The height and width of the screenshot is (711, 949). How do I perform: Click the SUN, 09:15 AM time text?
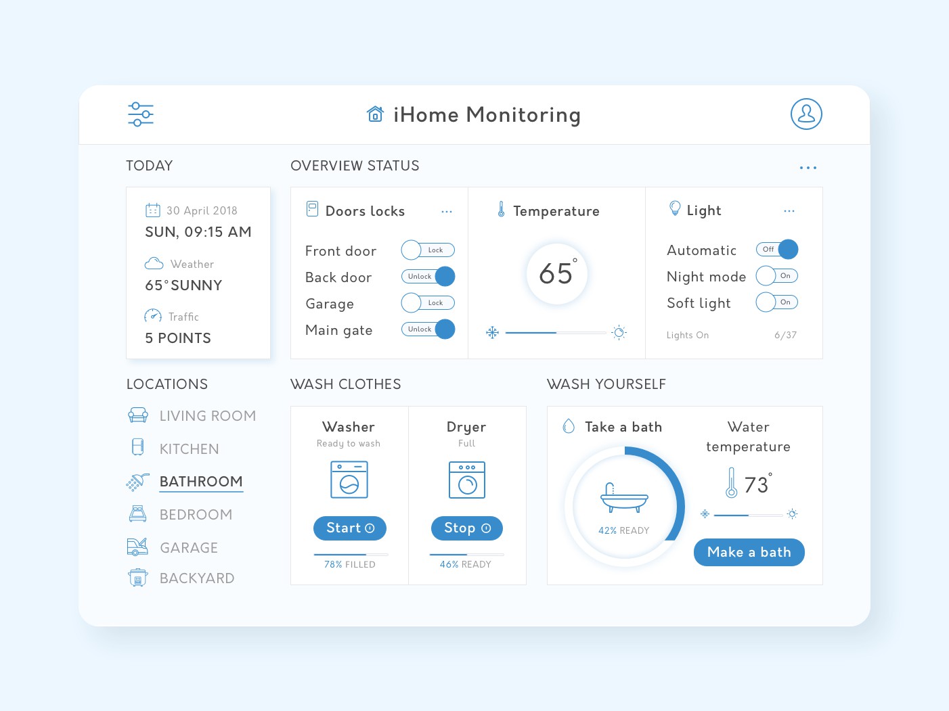pyautogui.click(x=198, y=232)
